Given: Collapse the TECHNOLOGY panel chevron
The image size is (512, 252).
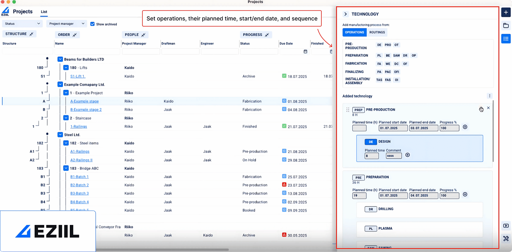Looking at the screenshot, I should tap(345, 14).
